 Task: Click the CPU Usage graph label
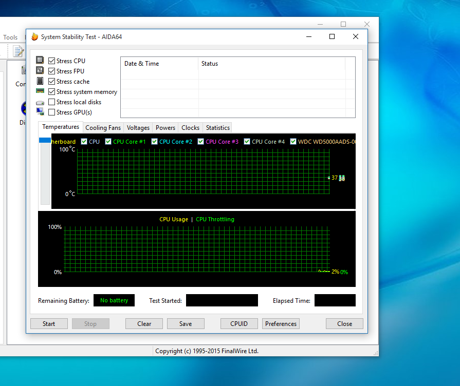tap(174, 219)
